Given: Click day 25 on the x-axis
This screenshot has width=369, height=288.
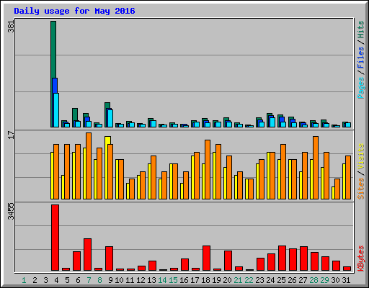Looking at the screenshot, I should coord(281,280).
